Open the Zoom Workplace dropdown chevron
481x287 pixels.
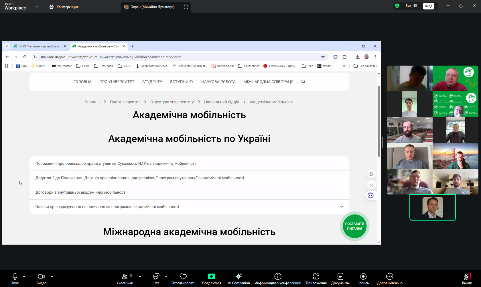37,6
